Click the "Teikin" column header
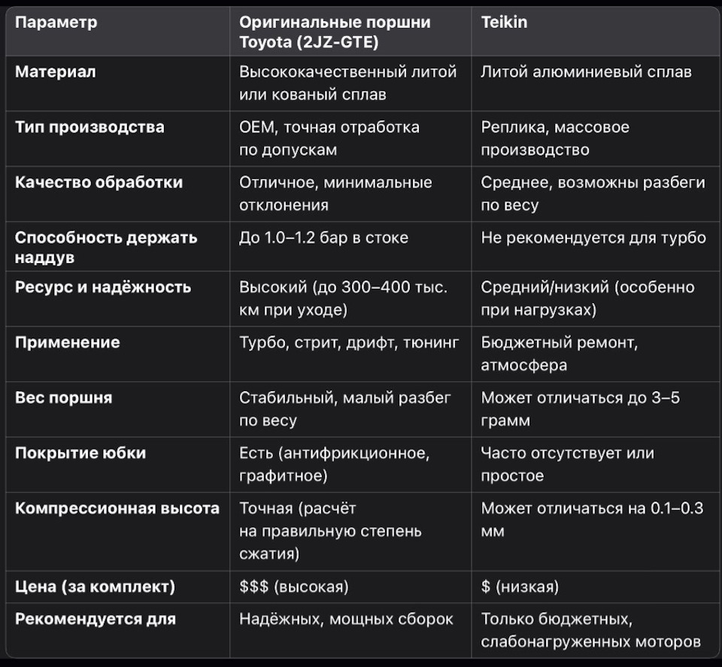Viewport: 722px width, 667px height. [x=504, y=23]
